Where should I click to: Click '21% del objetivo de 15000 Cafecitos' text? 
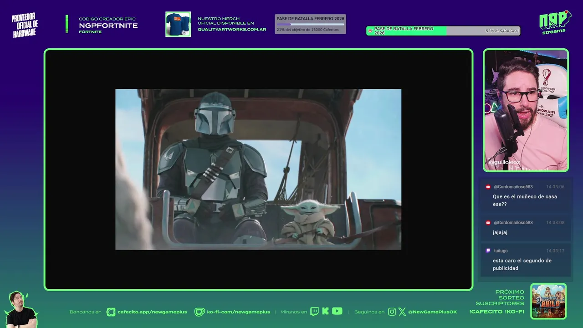click(307, 30)
